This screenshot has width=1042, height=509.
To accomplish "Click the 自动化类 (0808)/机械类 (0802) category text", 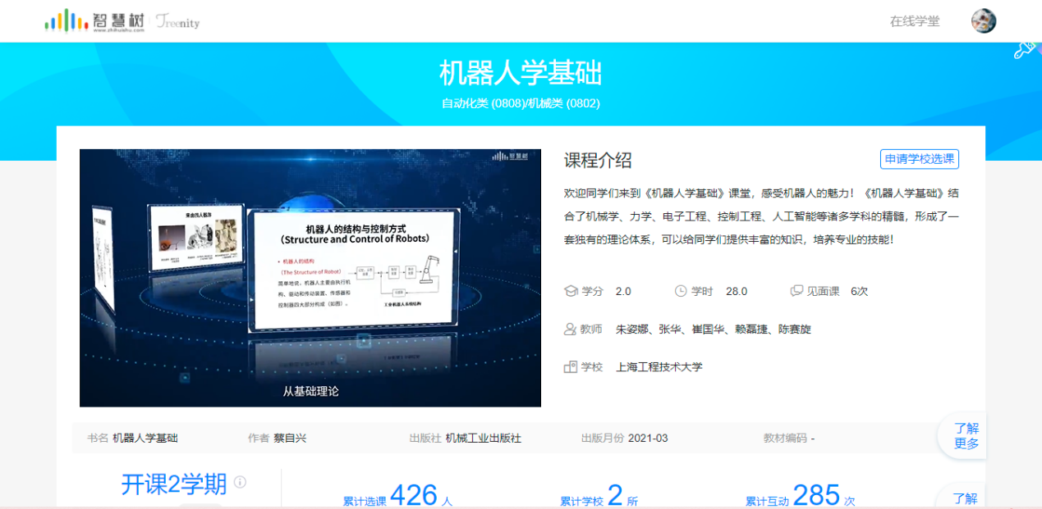I will (x=521, y=103).
